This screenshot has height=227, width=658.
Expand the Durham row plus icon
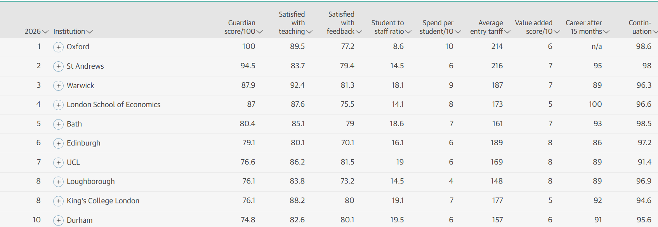click(58, 220)
